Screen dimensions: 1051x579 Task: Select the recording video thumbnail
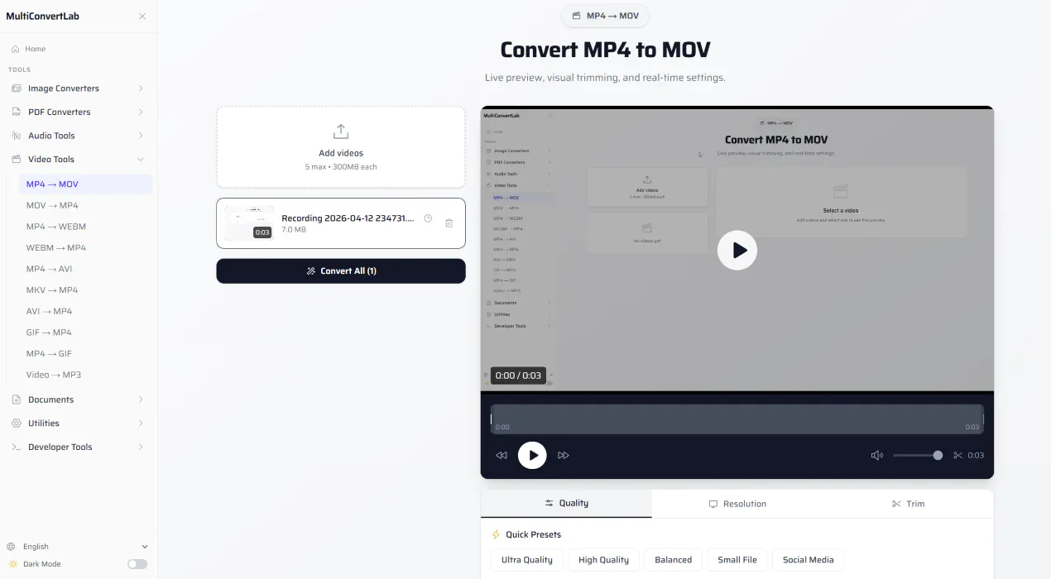[x=248, y=223]
